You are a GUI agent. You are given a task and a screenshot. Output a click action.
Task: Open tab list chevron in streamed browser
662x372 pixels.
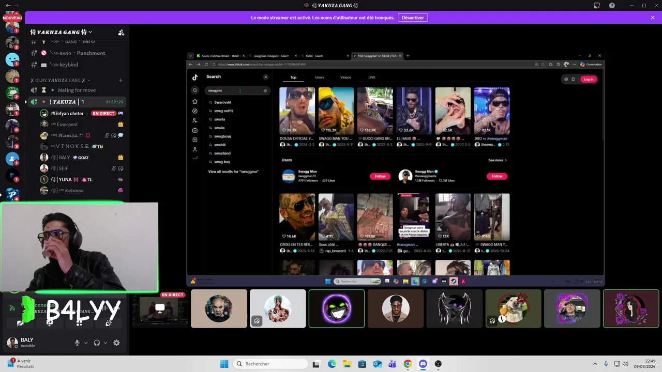(x=190, y=56)
